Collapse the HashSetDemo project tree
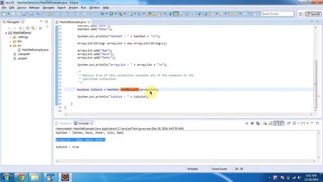The width and height of the screenshot is (323, 182). tap(6, 33)
